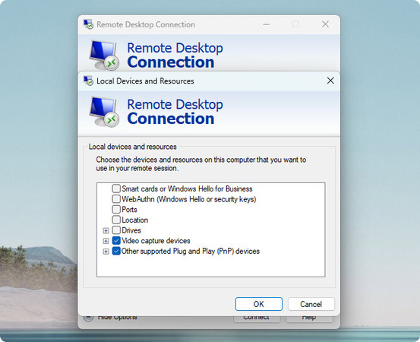
Task: Click Cancel in Local Devices dialog
Action: [311, 304]
